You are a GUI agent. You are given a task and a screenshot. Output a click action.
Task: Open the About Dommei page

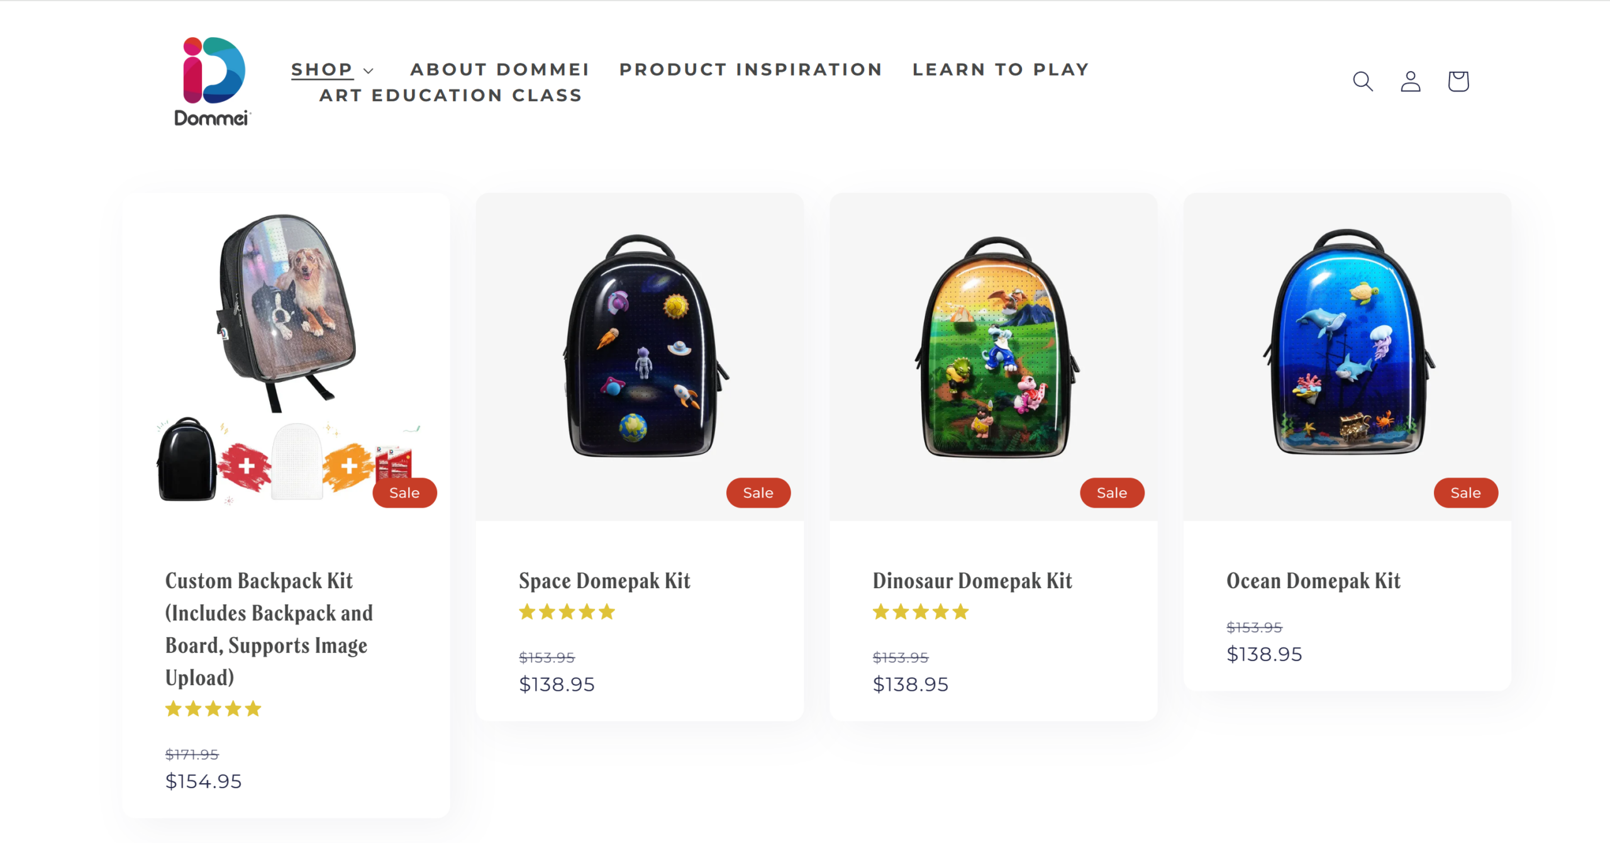(499, 69)
